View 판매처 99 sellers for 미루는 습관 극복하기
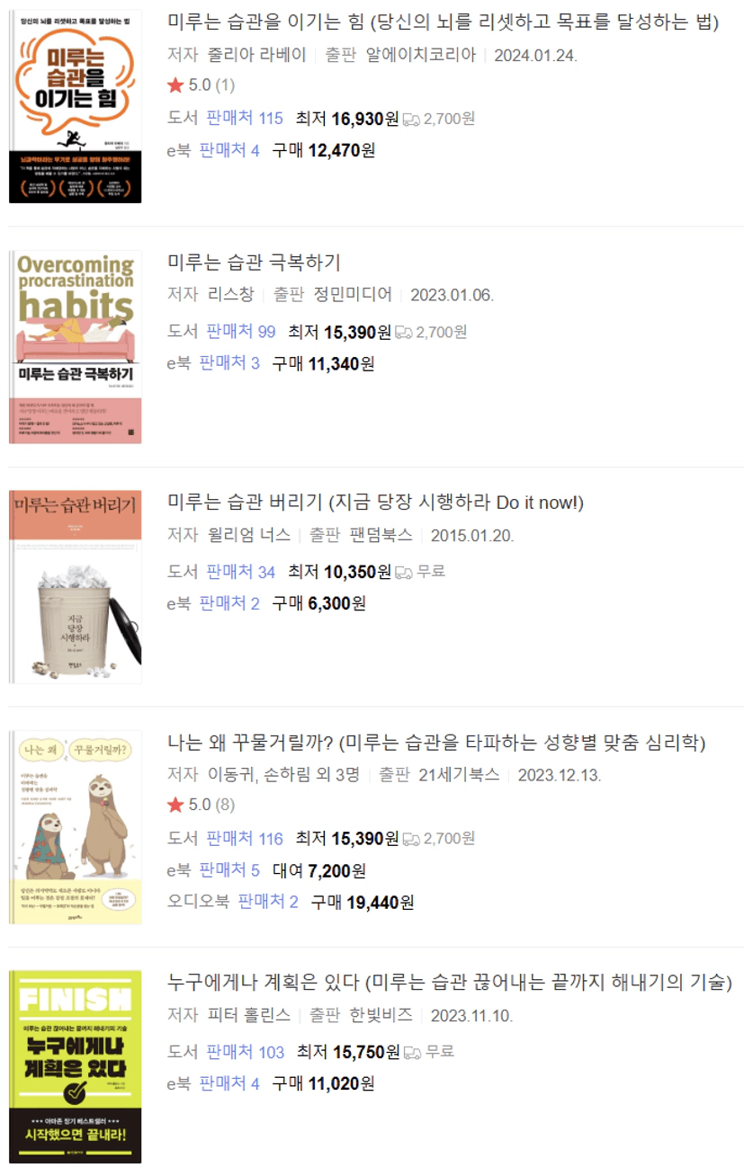744x1167 pixels. (x=241, y=332)
